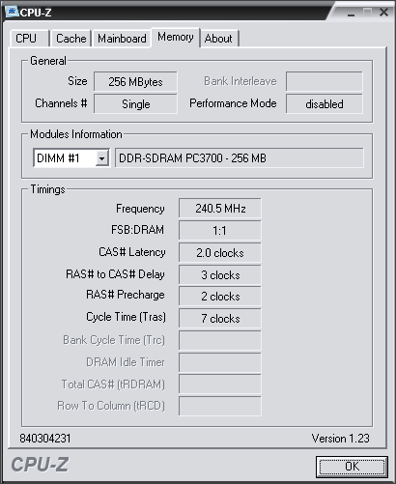Click the Memory tab

(176, 38)
